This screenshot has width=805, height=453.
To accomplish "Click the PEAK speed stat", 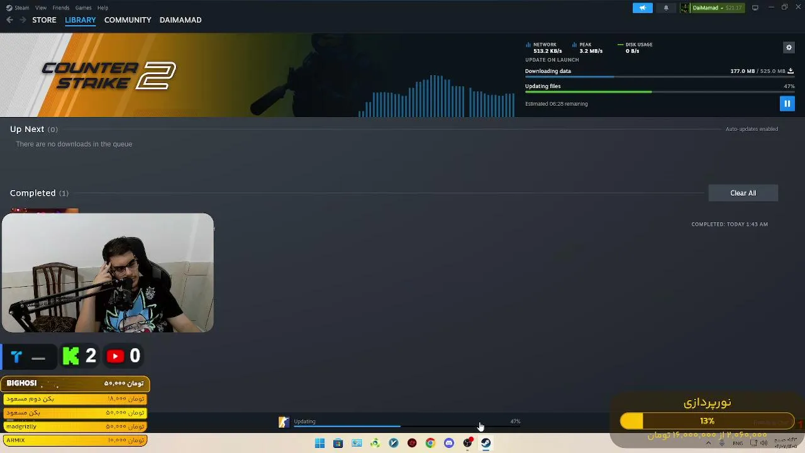I will pyautogui.click(x=587, y=48).
